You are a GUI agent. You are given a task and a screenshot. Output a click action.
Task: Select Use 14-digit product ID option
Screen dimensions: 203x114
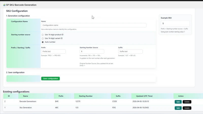[43, 35]
